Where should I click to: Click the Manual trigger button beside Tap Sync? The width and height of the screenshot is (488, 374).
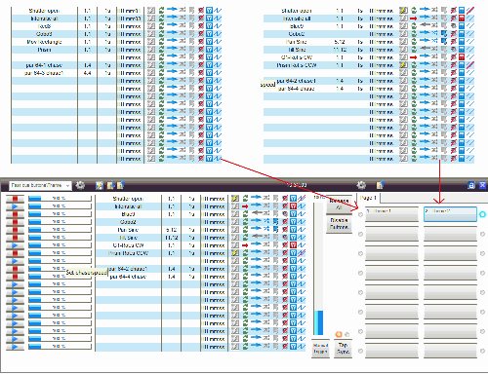click(x=320, y=349)
